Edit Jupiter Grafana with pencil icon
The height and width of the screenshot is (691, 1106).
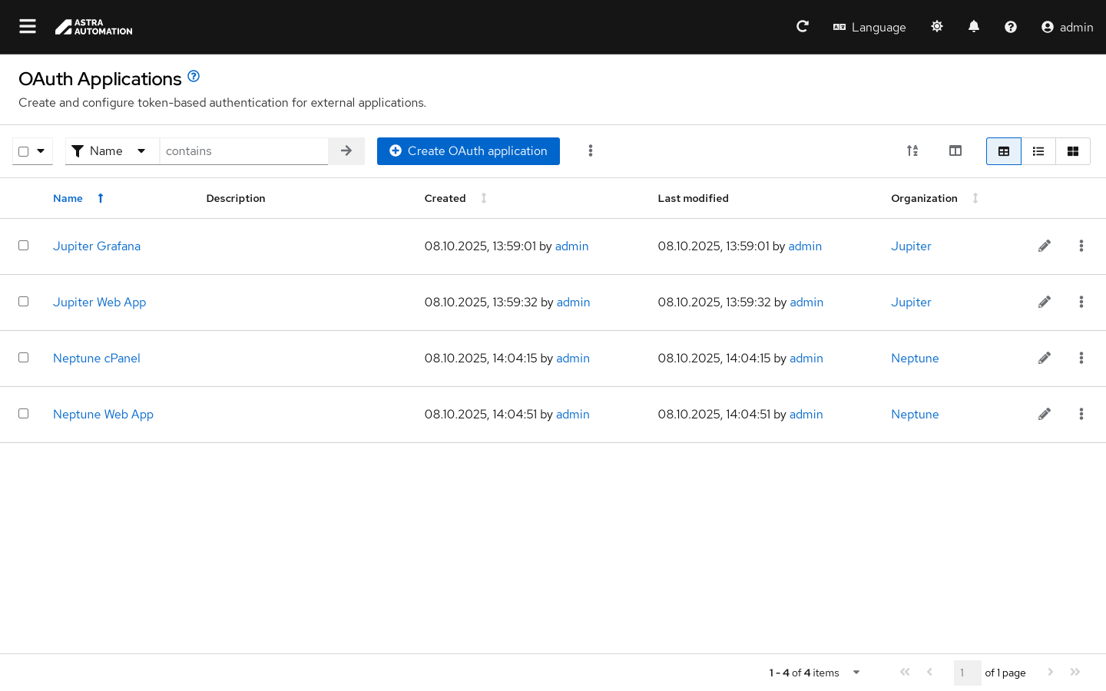pos(1045,246)
